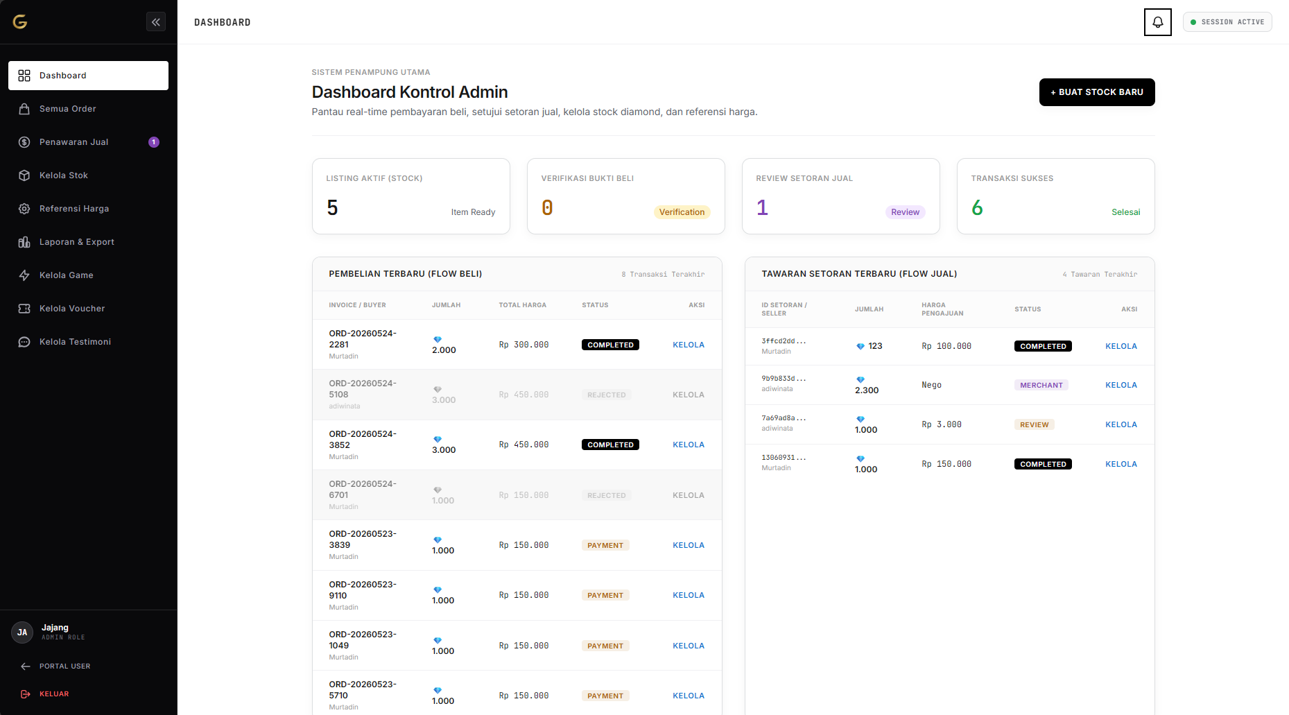The height and width of the screenshot is (715, 1289).
Task: Navigate to Kelola Voucher
Action: point(88,309)
